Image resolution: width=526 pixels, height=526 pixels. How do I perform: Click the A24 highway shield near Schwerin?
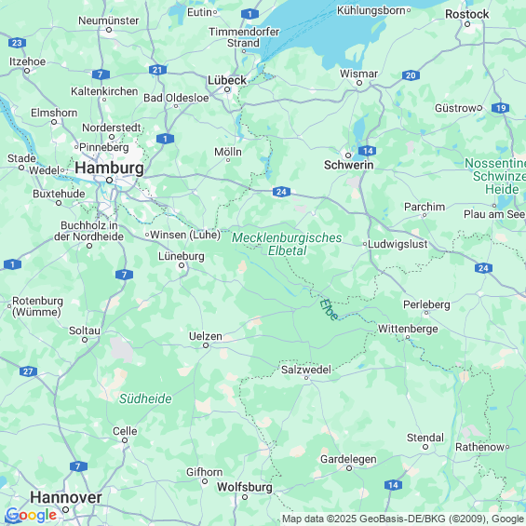(281, 192)
